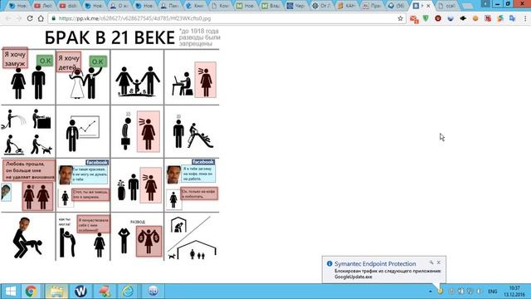
Task: Switch ENG keyboard language indicator
Action: pyautogui.click(x=493, y=292)
